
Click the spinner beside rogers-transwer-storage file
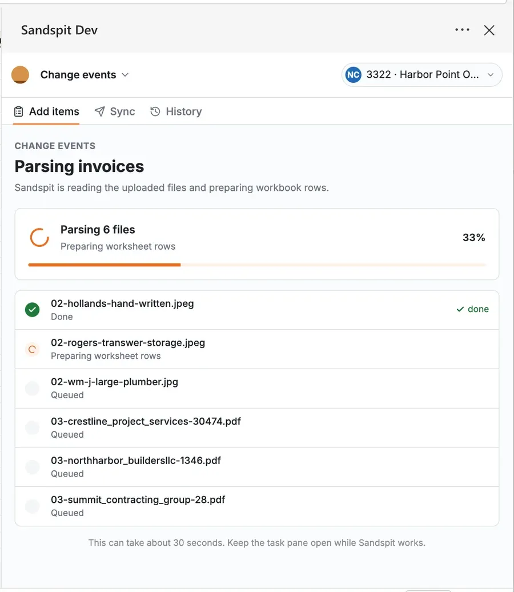pyautogui.click(x=33, y=349)
